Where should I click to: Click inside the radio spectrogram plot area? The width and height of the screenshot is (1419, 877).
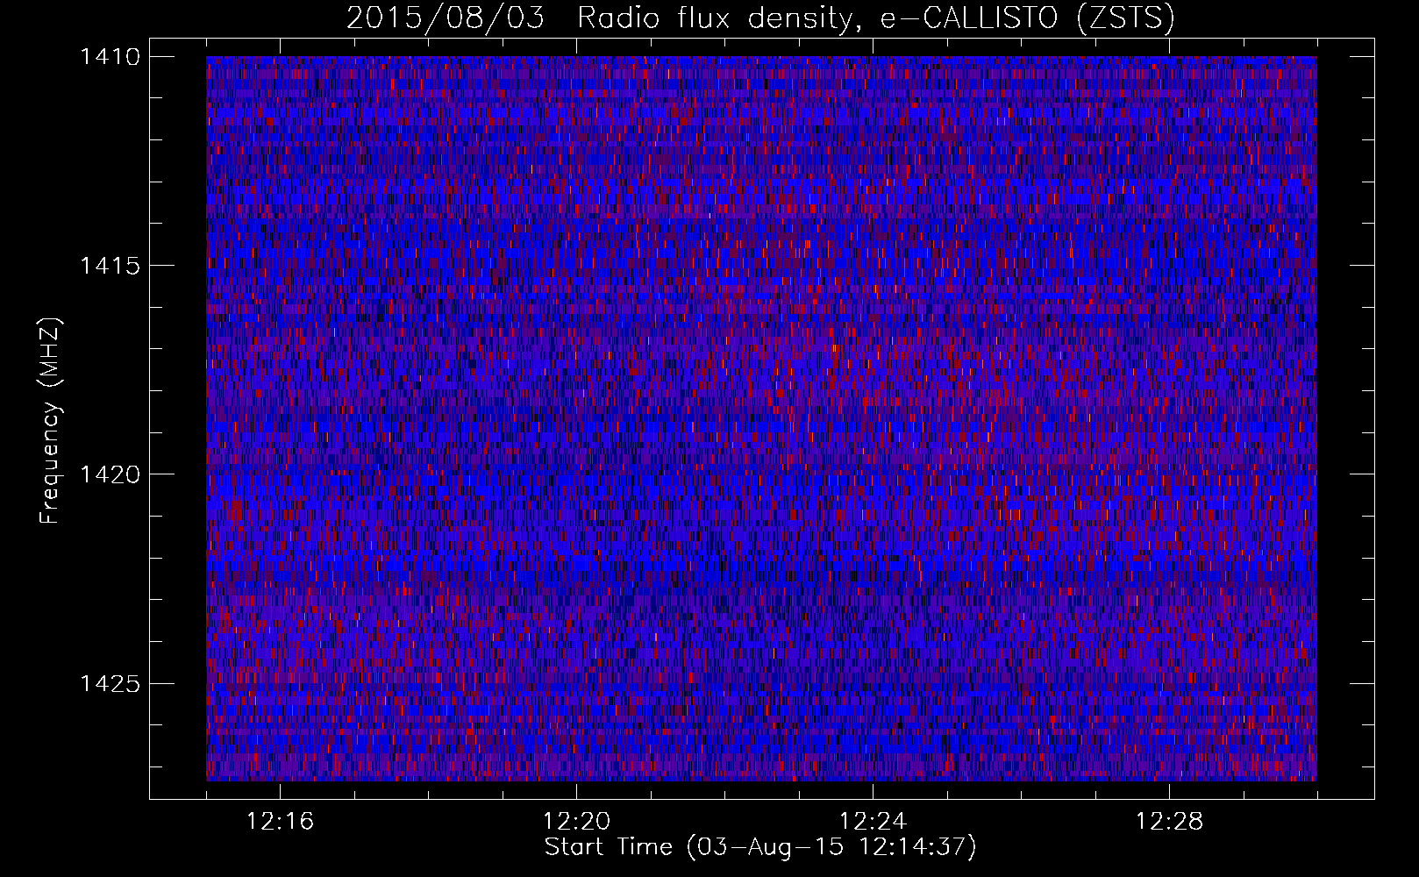(x=761, y=418)
